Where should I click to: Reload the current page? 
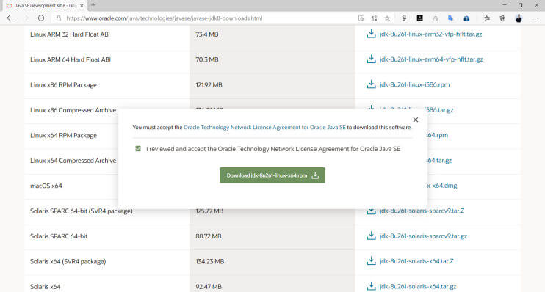(x=41, y=18)
